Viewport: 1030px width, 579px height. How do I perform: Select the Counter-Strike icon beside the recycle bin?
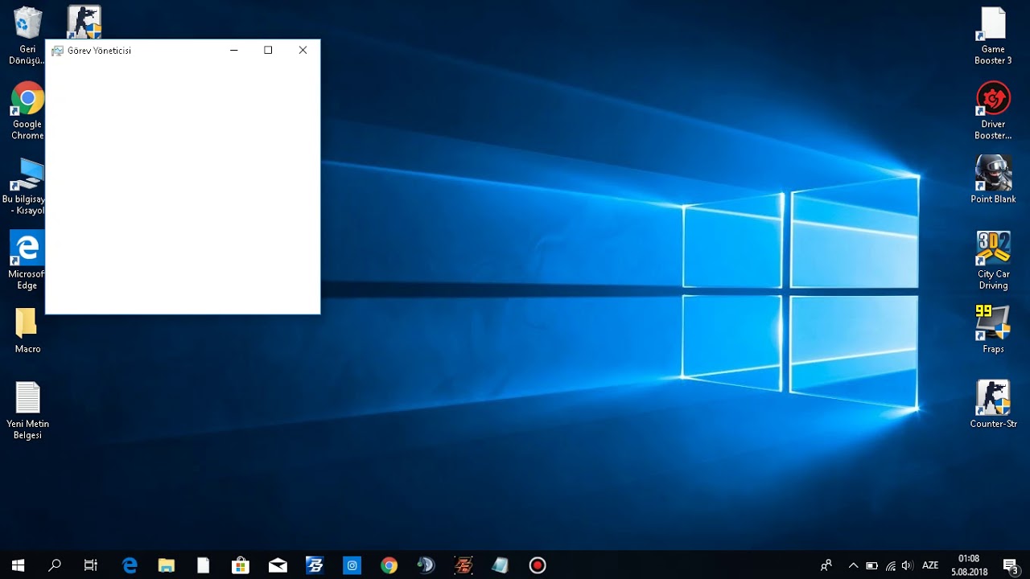pyautogui.click(x=84, y=22)
